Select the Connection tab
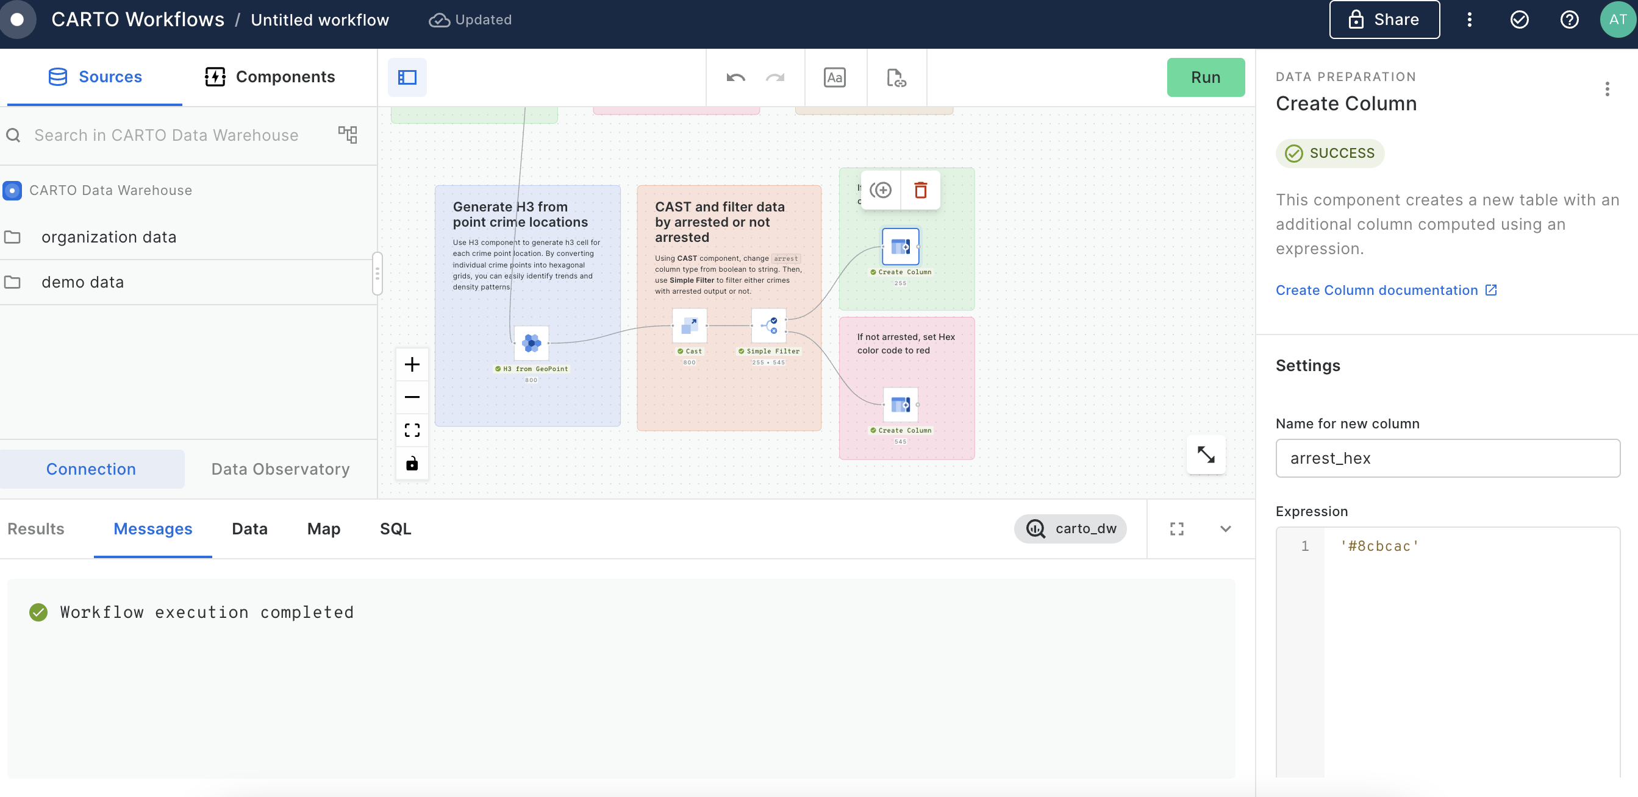The image size is (1638, 797). [91, 469]
